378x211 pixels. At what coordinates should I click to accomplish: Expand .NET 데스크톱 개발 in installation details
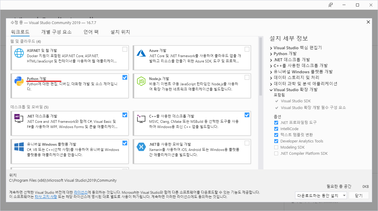pyautogui.click(x=271, y=60)
